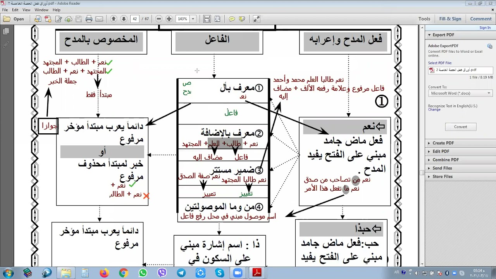Screen dimensions: 496x279
Task: Click the attachments paperclip panel icon
Action: click(x=6, y=45)
